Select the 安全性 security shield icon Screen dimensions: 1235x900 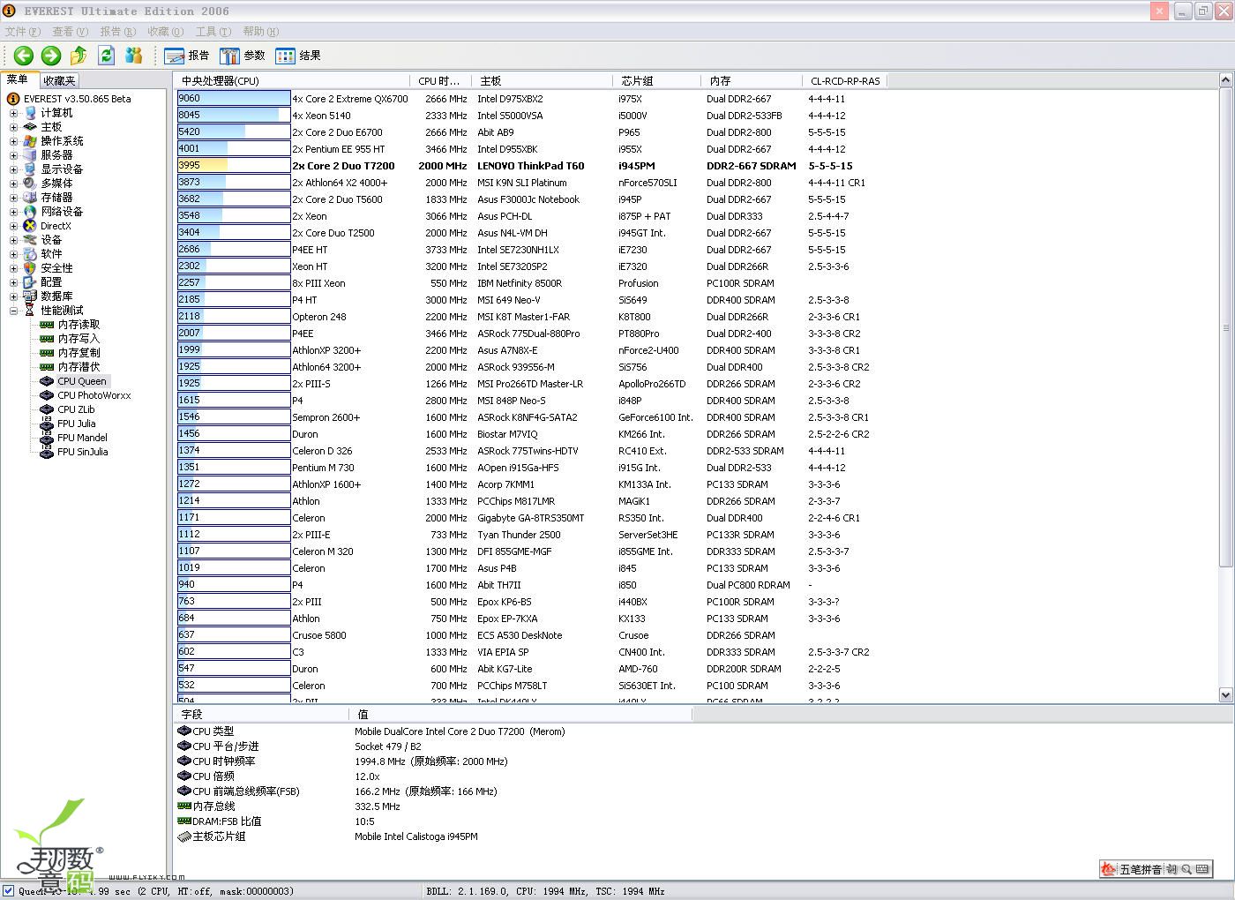coord(30,268)
